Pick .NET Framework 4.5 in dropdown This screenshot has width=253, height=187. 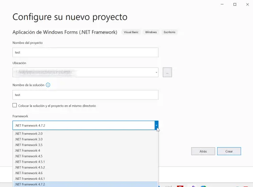[85, 156]
